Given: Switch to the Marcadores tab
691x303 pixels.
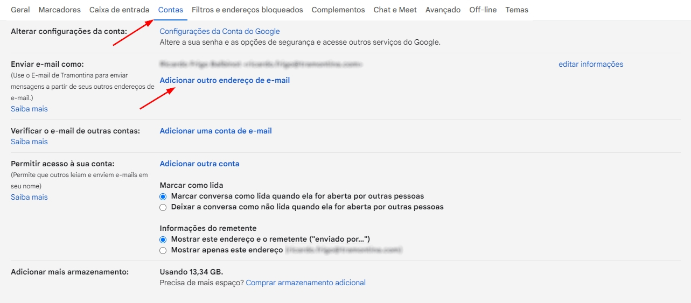Looking at the screenshot, I should [x=59, y=10].
